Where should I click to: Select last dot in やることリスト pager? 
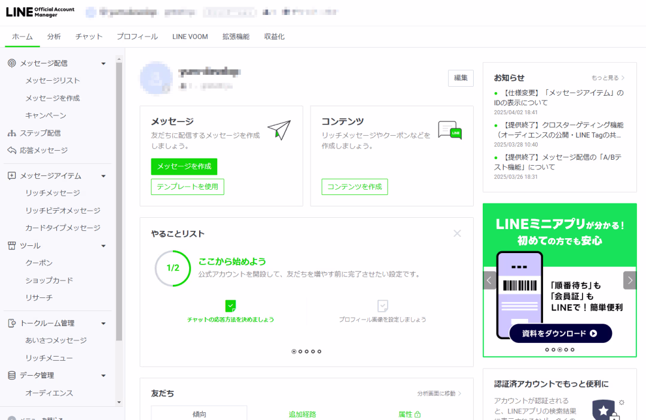319,352
